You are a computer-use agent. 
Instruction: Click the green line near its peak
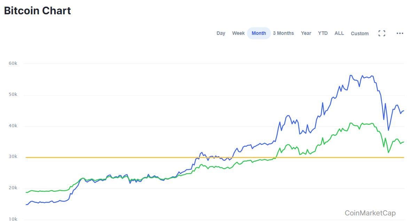pos(351,123)
